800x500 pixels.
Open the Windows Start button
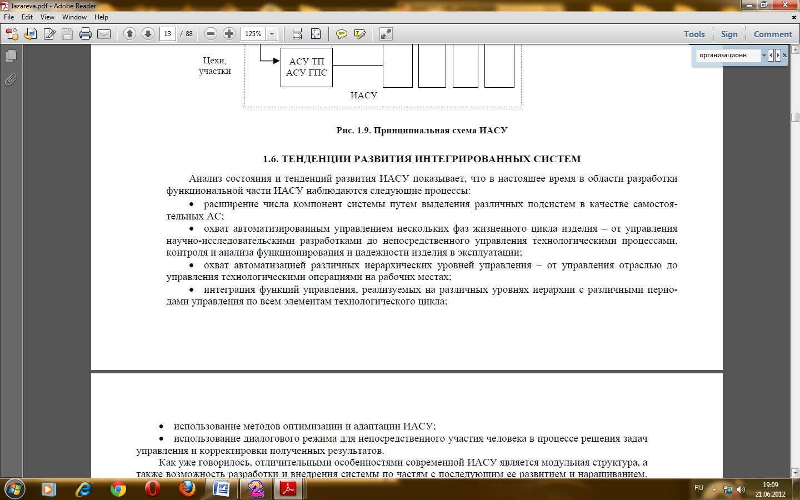(14, 489)
